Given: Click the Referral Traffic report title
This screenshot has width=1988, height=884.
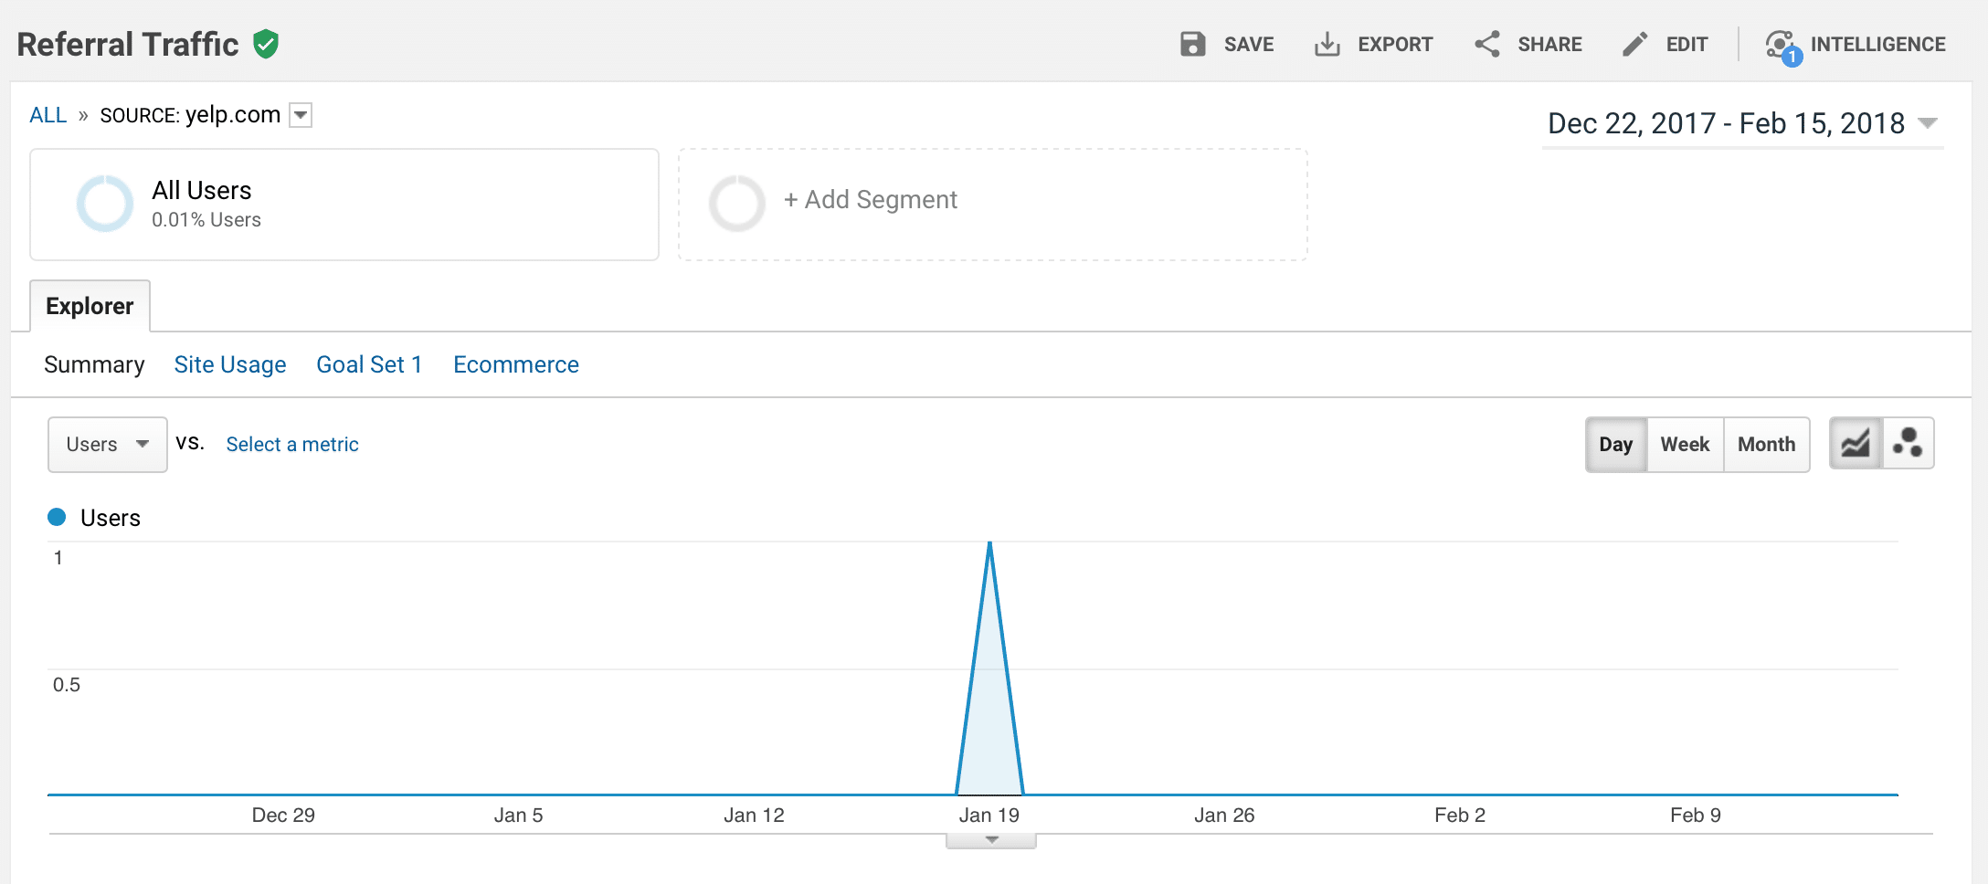Looking at the screenshot, I should click(x=128, y=44).
